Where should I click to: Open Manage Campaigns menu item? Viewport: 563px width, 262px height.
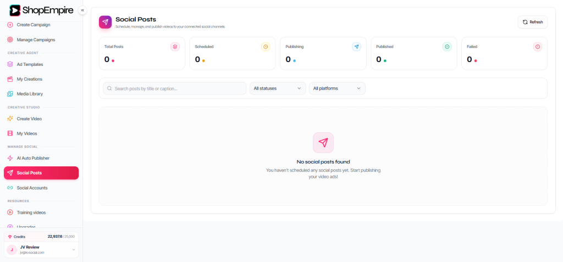[41, 40]
